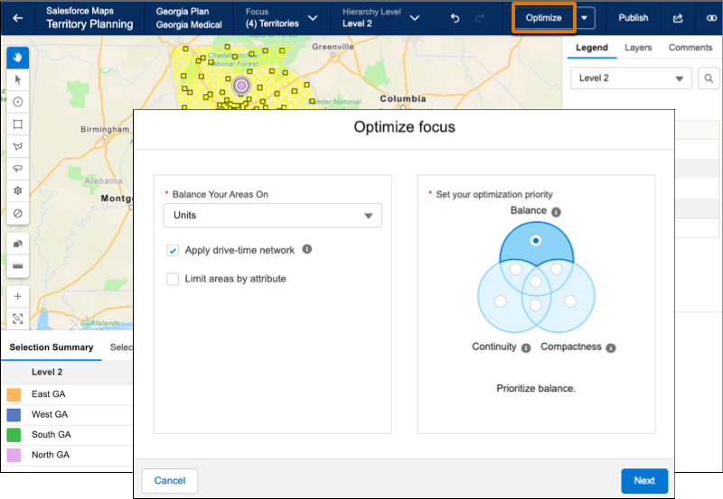Click the Level 2 column header
The height and width of the screenshot is (499, 723).
47,372
